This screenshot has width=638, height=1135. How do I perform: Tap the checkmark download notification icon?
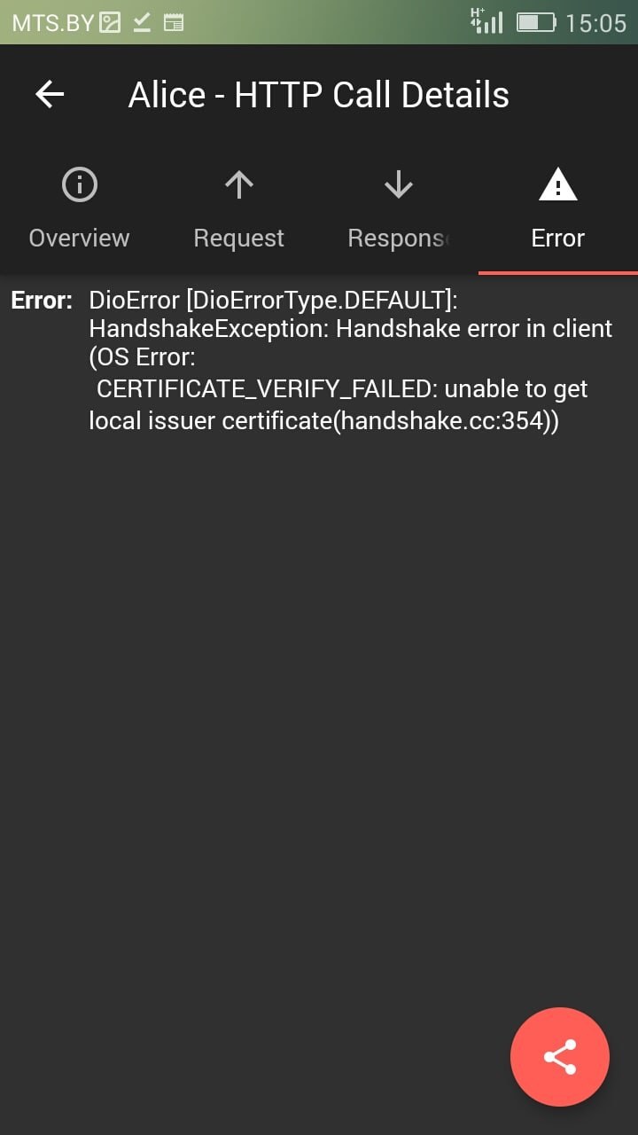pyautogui.click(x=142, y=23)
